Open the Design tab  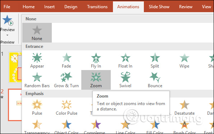[71, 7]
